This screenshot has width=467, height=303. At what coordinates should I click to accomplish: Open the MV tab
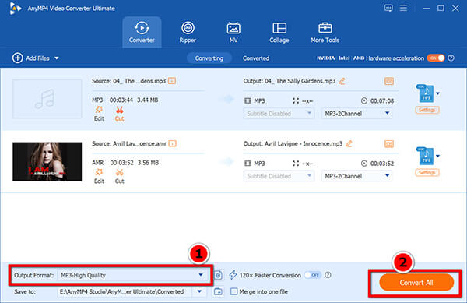[x=233, y=32]
